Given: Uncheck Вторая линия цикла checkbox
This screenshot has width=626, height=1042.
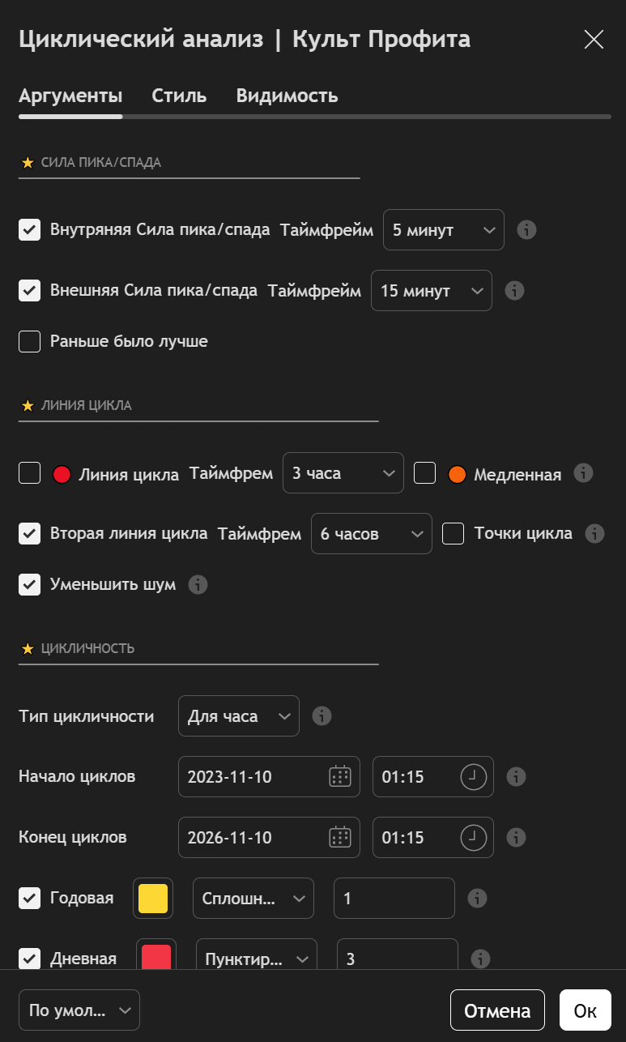Looking at the screenshot, I should coord(30,534).
